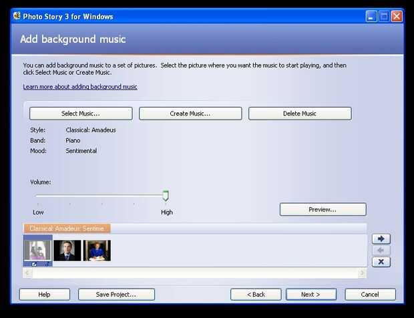414x318 pixels.
Task: Click the Help button
Action: click(44, 294)
